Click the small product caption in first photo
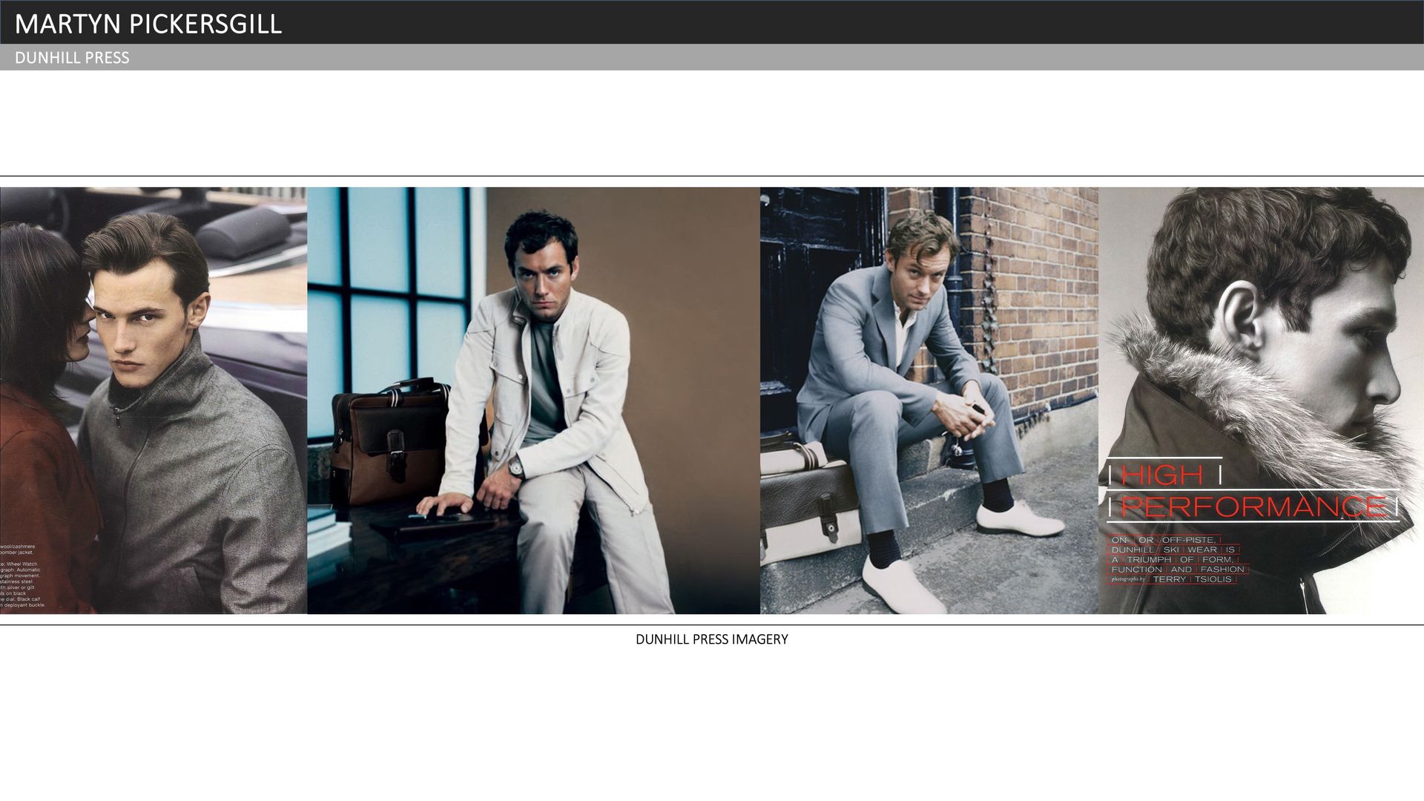The image size is (1424, 801). [22, 575]
